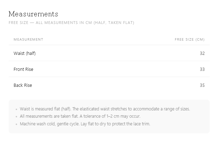Select the Front Rise row label
This screenshot has height=142, width=217.
click(23, 69)
